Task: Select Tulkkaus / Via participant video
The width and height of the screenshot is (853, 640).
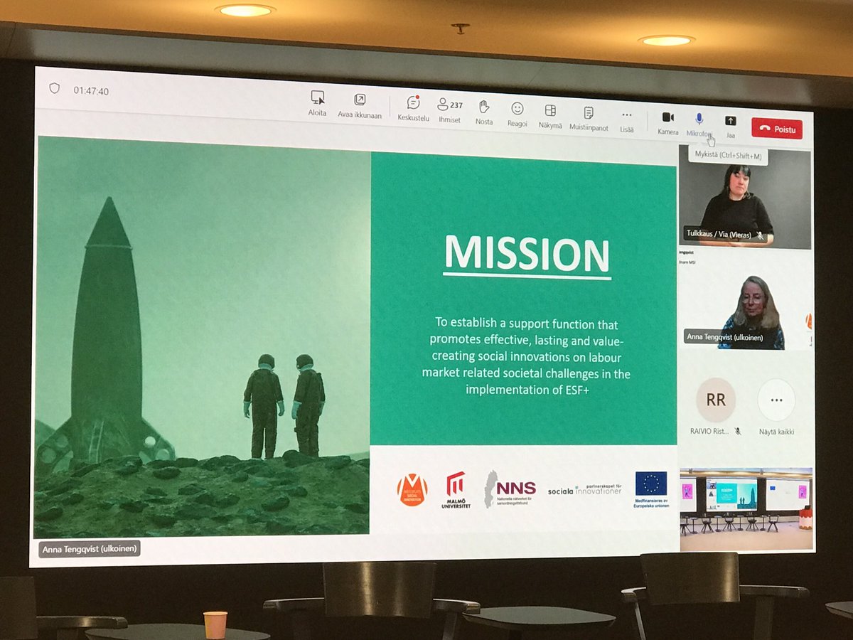Action: [744, 198]
